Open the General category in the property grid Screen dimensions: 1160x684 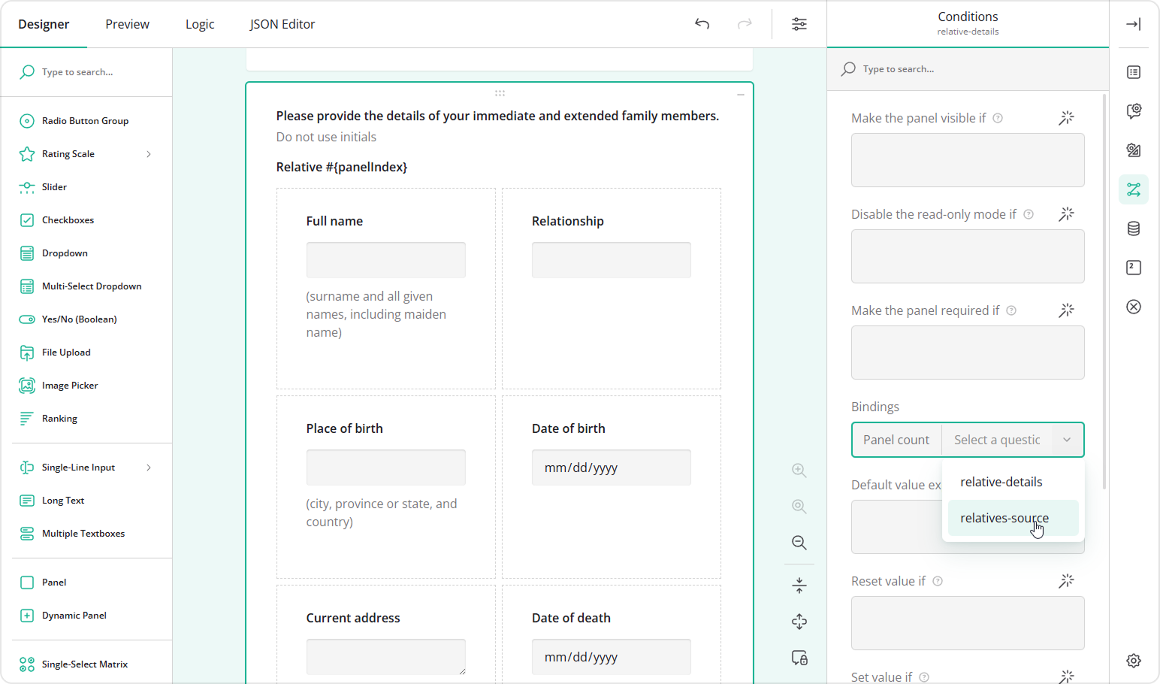click(x=1134, y=72)
